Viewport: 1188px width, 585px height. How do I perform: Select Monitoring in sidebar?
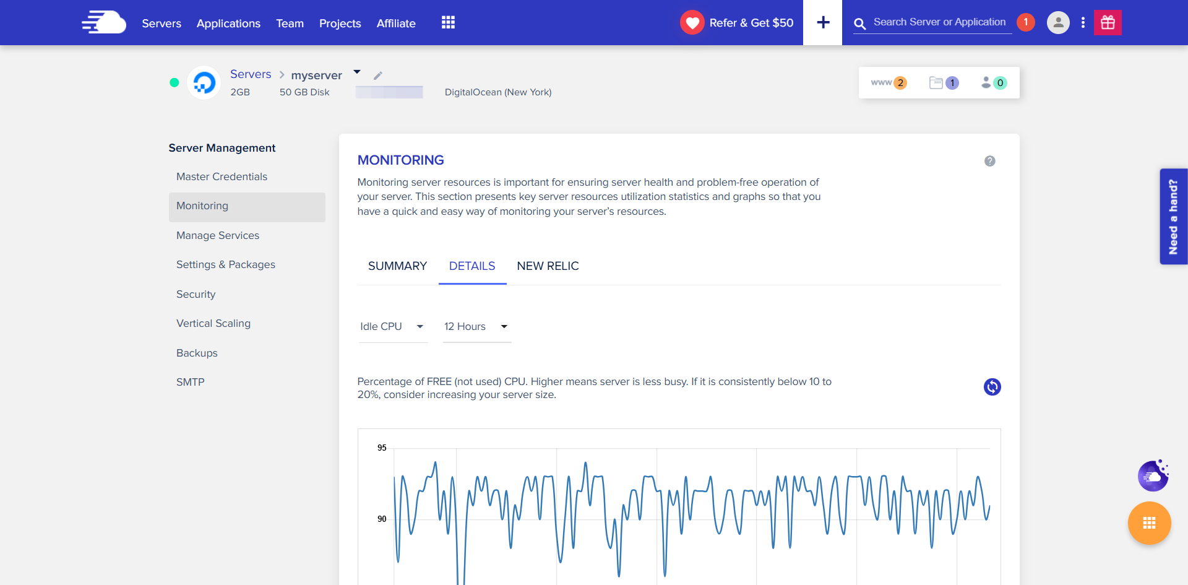click(247, 206)
